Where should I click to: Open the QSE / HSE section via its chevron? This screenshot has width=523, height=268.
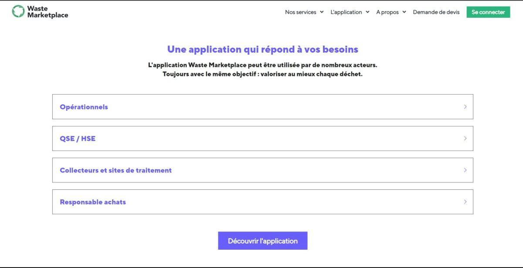tap(465, 138)
